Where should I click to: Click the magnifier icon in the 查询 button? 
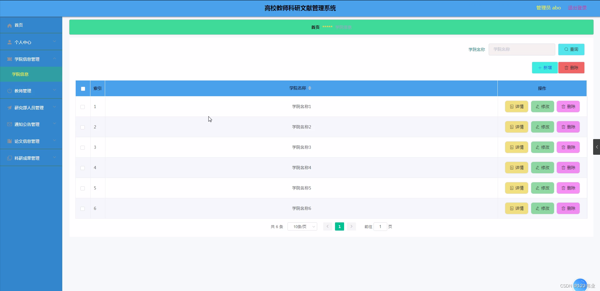pyautogui.click(x=566, y=49)
